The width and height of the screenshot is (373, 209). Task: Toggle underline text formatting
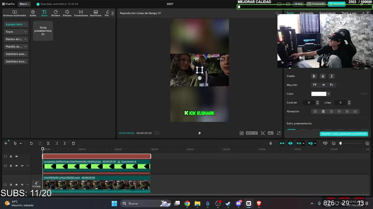pyautogui.click(x=323, y=76)
